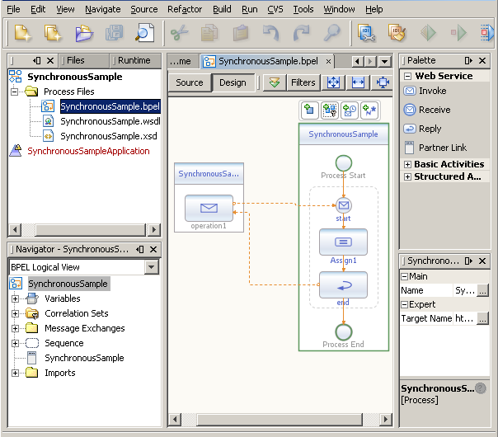The height and width of the screenshot is (437, 498).
Task: Switch to the Runtime tab
Action: (134, 60)
